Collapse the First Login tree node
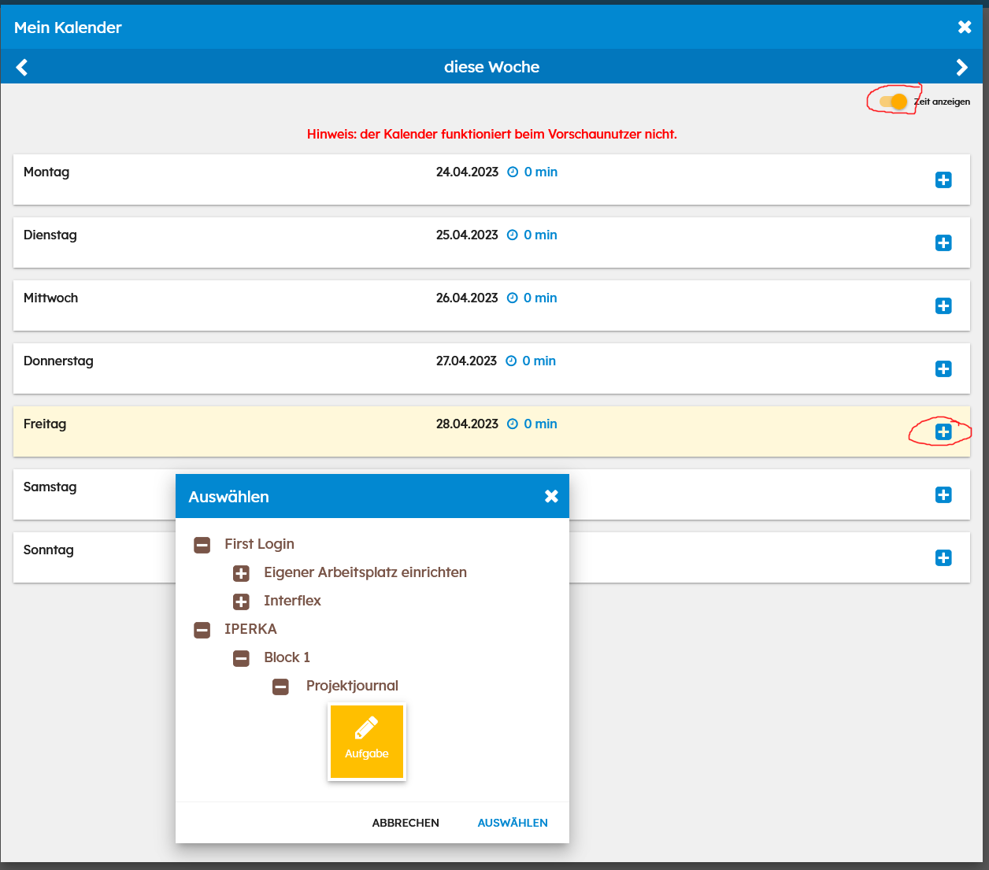Image resolution: width=989 pixels, height=870 pixels. click(202, 545)
